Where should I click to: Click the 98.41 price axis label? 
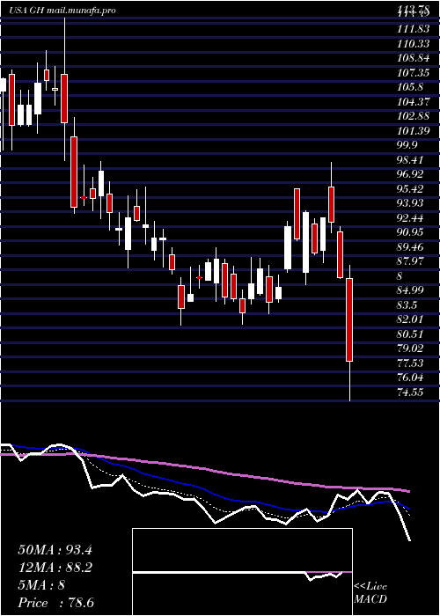pyautogui.click(x=410, y=160)
